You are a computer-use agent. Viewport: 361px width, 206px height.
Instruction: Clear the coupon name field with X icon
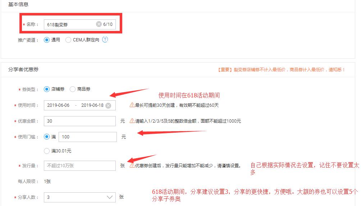(99, 24)
